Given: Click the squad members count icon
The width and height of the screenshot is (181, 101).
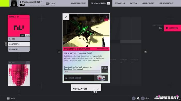Looking at the screenshot, I should tap(147, 98).
